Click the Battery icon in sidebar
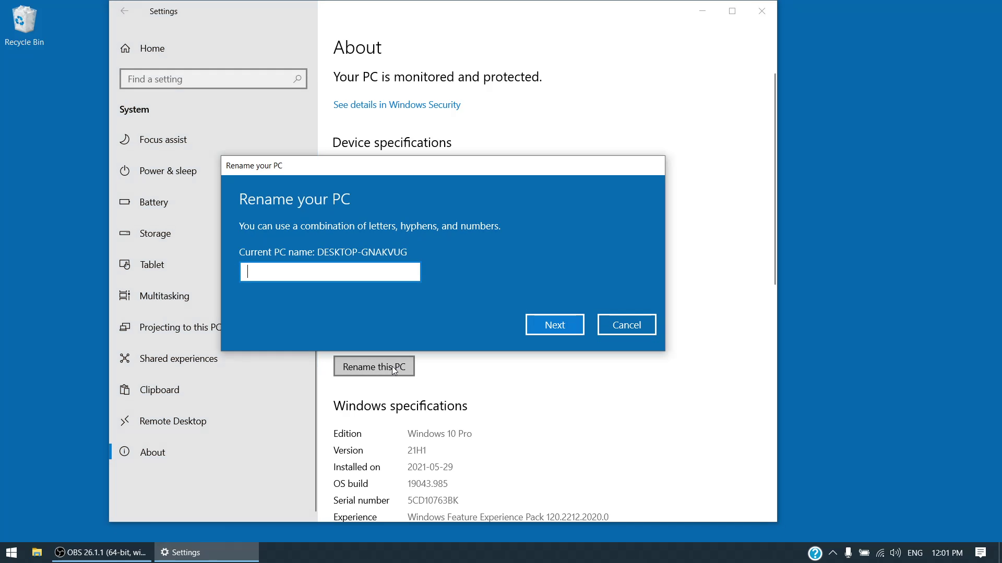Screen dimensions: 1002x563 point(125,202)
